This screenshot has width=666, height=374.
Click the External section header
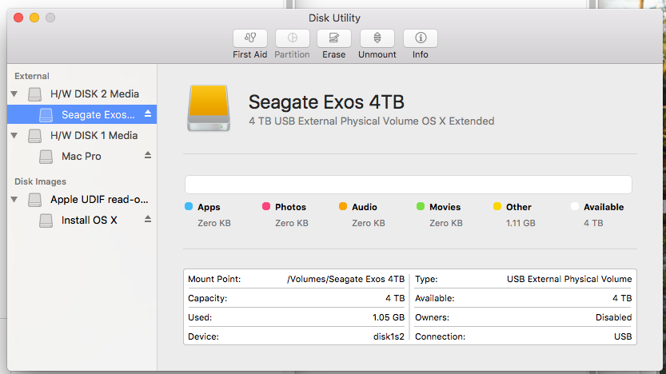point(32,77)
